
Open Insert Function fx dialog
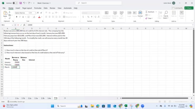coord(24,25)
